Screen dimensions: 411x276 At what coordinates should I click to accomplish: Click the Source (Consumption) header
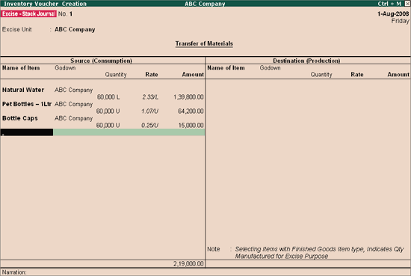pos(101,61)
